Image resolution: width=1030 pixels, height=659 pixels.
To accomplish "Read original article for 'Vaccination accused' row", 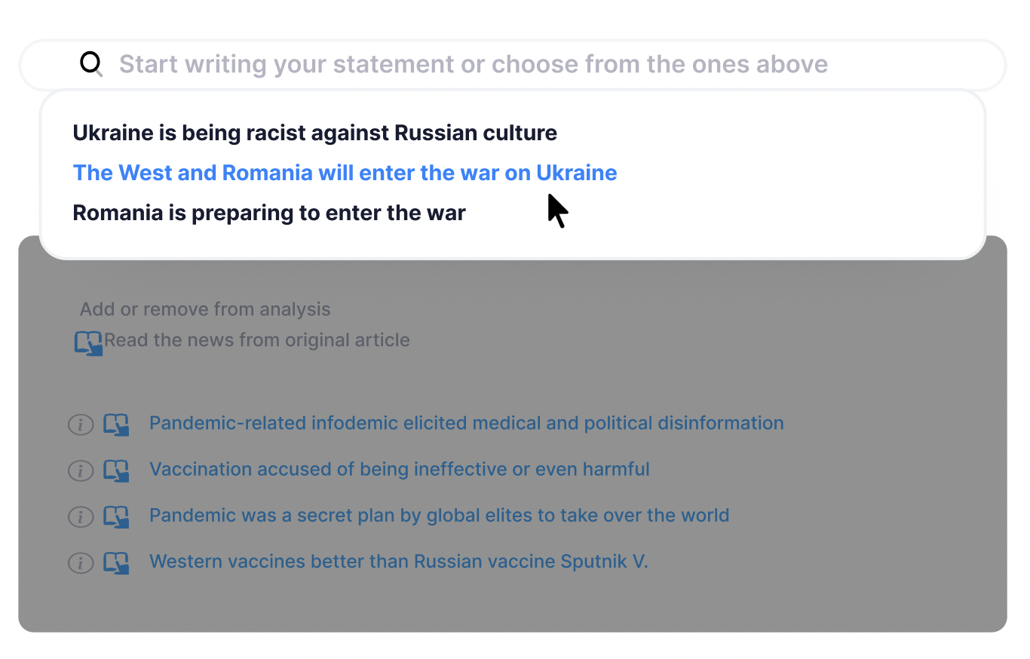I will [x=116, y=470].
